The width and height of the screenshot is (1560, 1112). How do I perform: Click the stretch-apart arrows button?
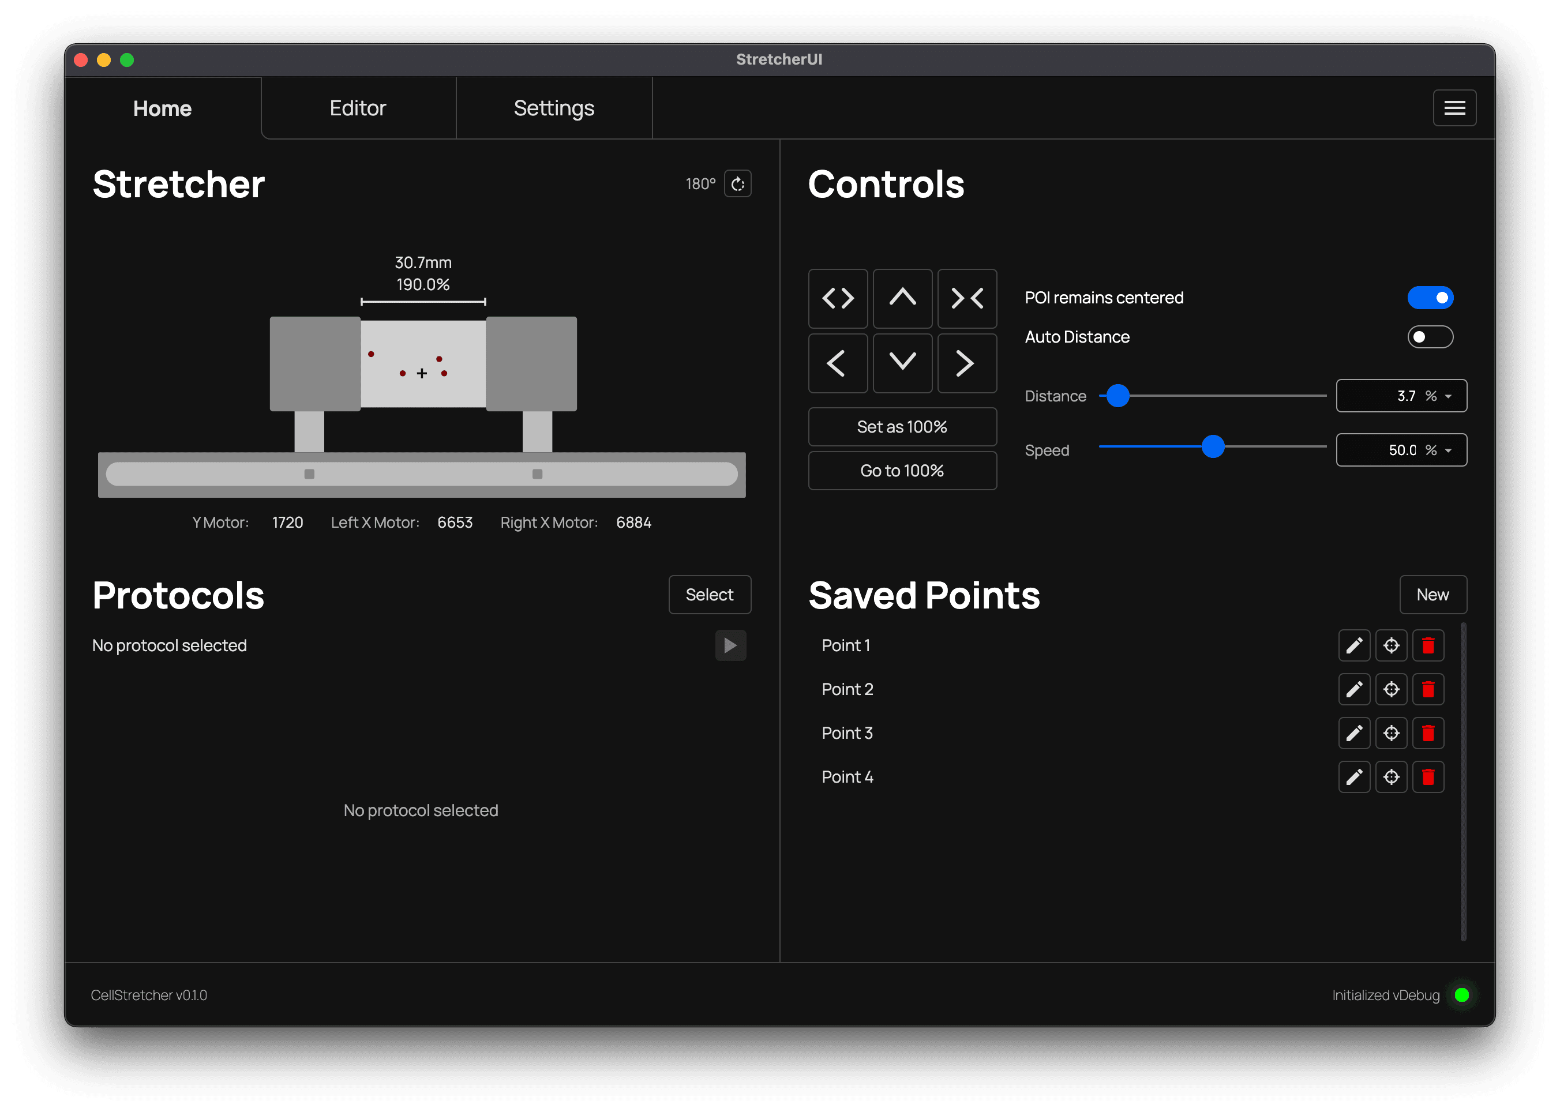click(x=838, y=298)
